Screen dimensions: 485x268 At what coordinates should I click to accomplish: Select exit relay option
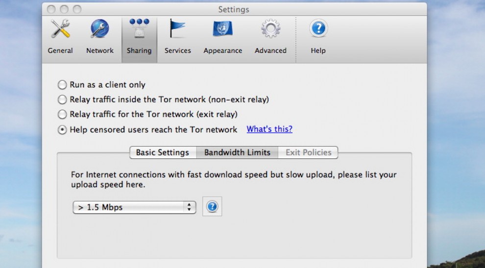(x=62, y=114)
